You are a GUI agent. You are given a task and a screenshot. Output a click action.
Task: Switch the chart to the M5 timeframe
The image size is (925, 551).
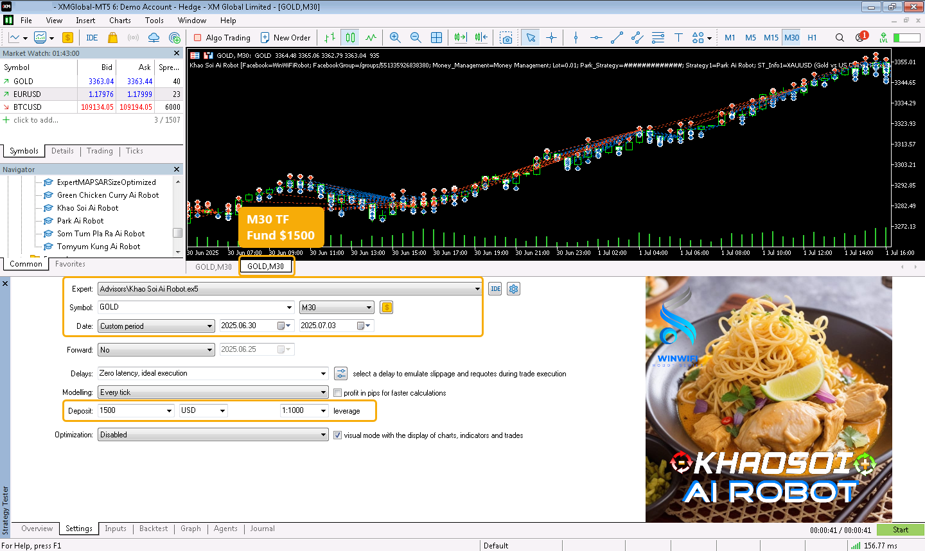(750, 38)
